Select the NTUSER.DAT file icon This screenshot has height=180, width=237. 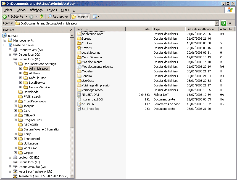pos(79,95)
